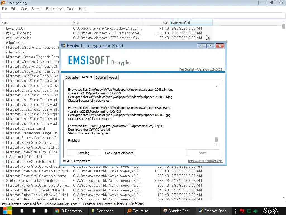Screen dimensions: 286x215
Task: Select the Emsisoft Decrypter taskbar button
Action: click(x=214, y=211)
